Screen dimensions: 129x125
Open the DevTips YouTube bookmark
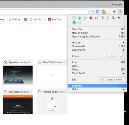point(55,20)
